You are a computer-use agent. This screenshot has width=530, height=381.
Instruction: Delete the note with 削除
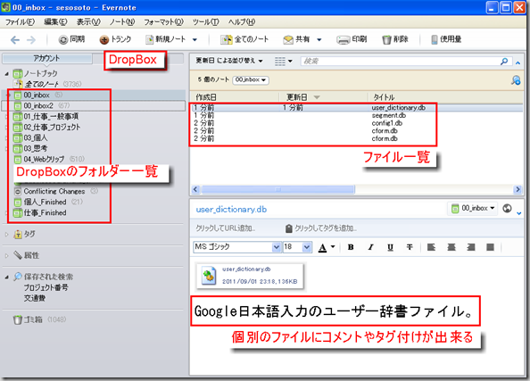[x=394, y=39]
